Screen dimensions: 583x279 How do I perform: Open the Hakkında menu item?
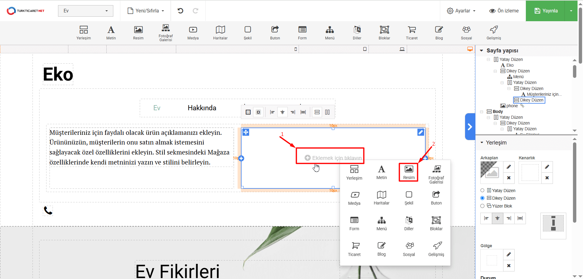tap(202, 108)
